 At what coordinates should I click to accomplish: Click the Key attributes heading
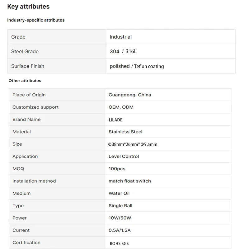28,7
